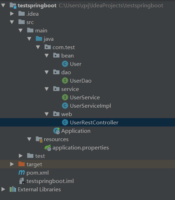
Task: Select the service label
Action: pyautogui.click(x=70, y=89)
